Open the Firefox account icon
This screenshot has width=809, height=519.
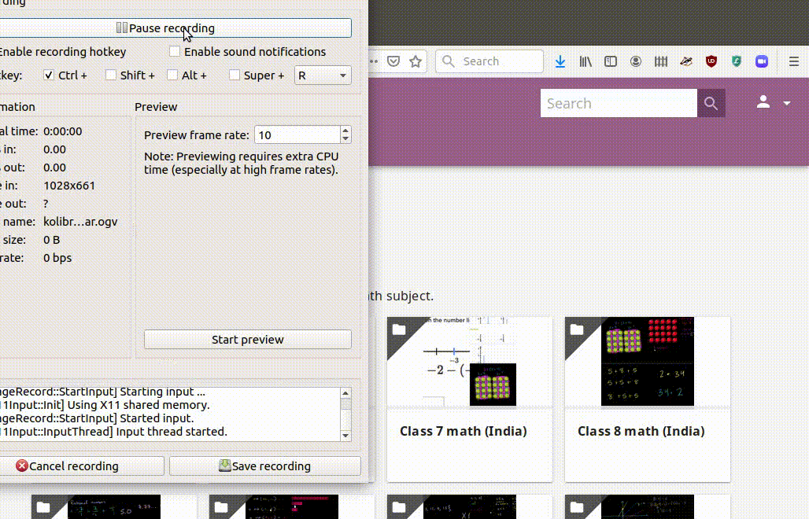pyautogui.click(x=636, y=61)
